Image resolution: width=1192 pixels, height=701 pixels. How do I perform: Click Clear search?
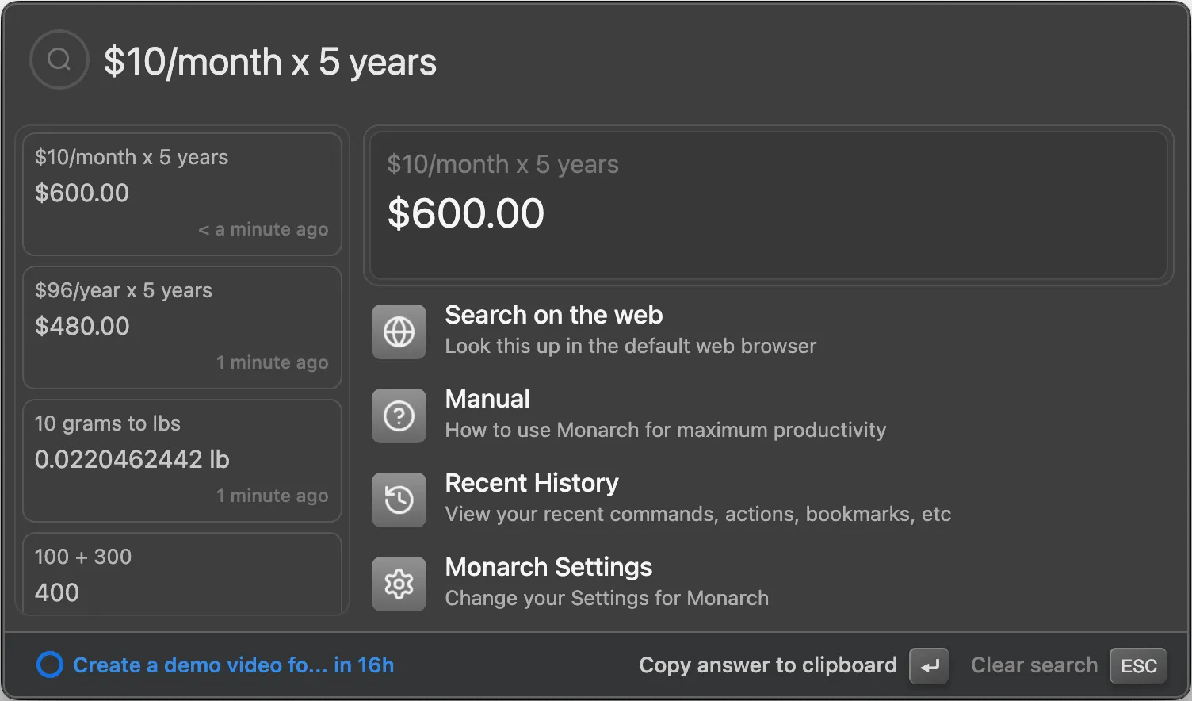(x=1033, y=665)
